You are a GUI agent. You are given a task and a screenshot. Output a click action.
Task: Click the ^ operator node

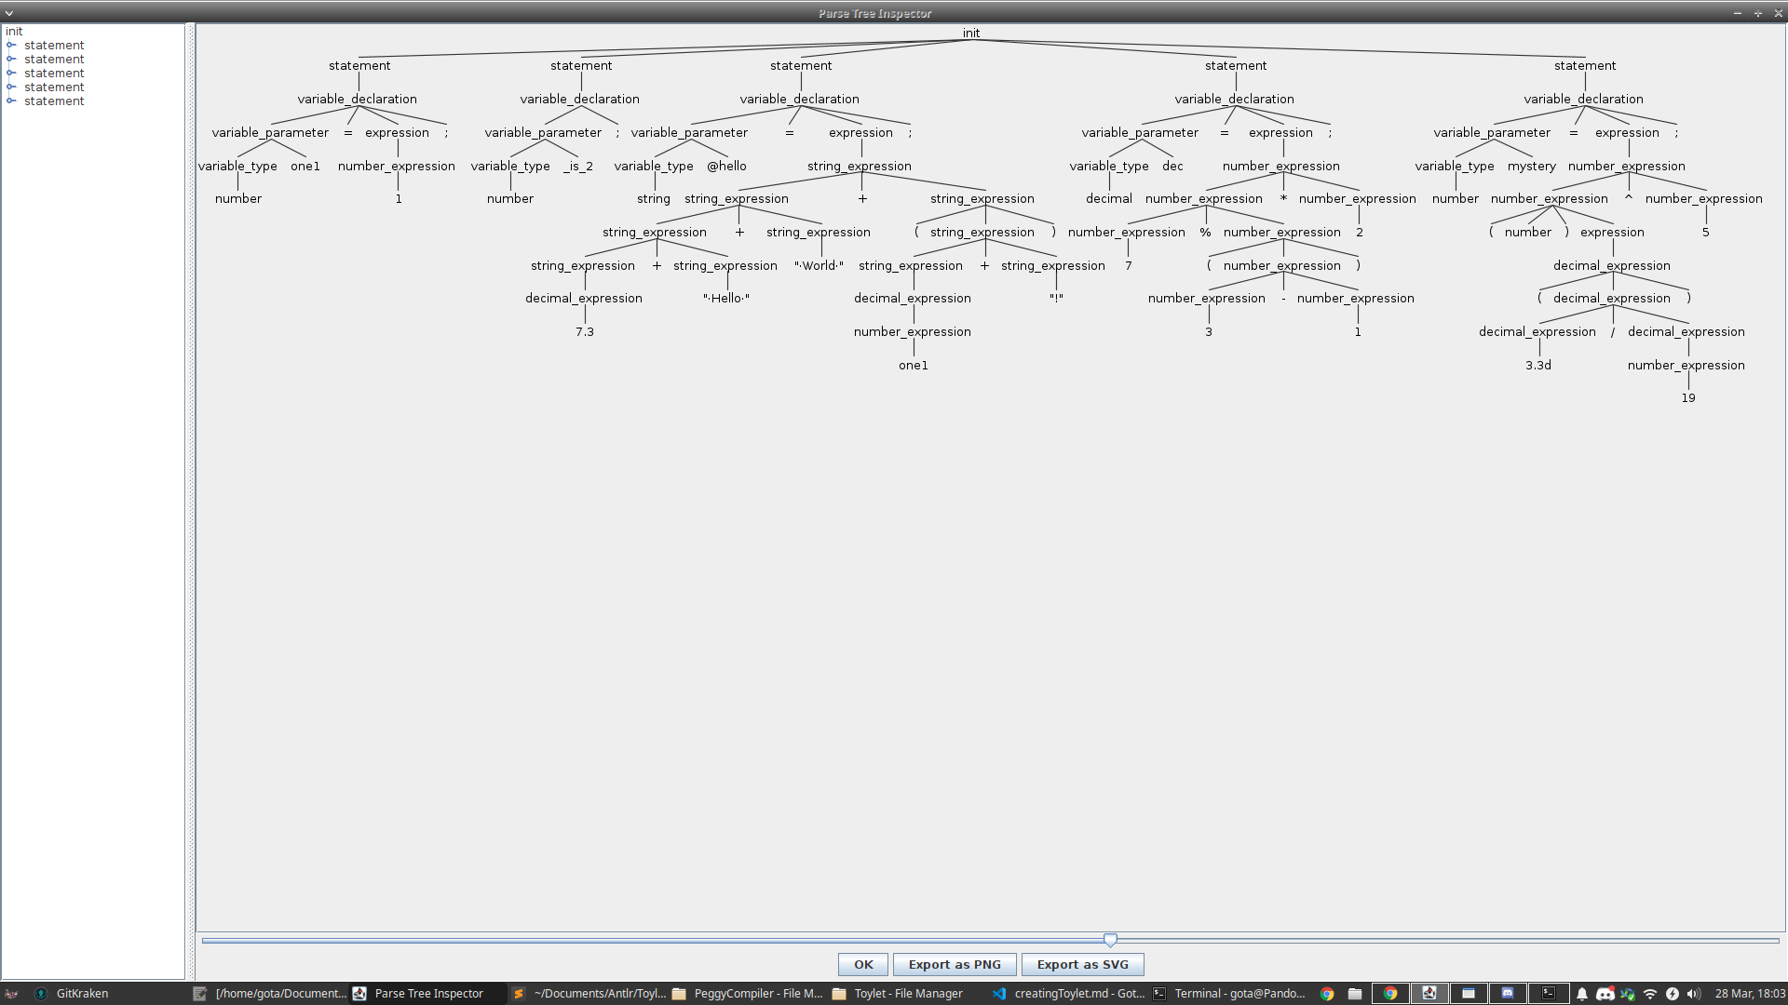pos(1628,198)
